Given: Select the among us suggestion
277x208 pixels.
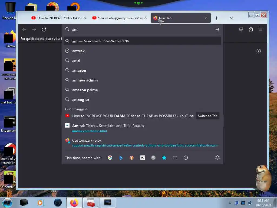Looking at the screenshot, I should pos(142,100).
